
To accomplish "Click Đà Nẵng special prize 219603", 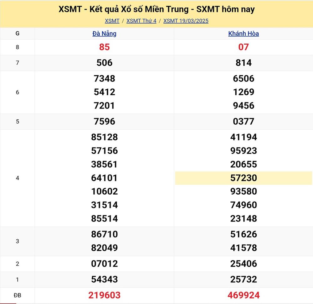I will tap(104, 295).
